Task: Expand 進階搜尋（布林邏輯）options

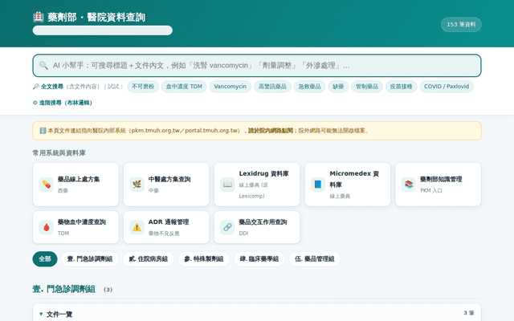Action: 63,103
